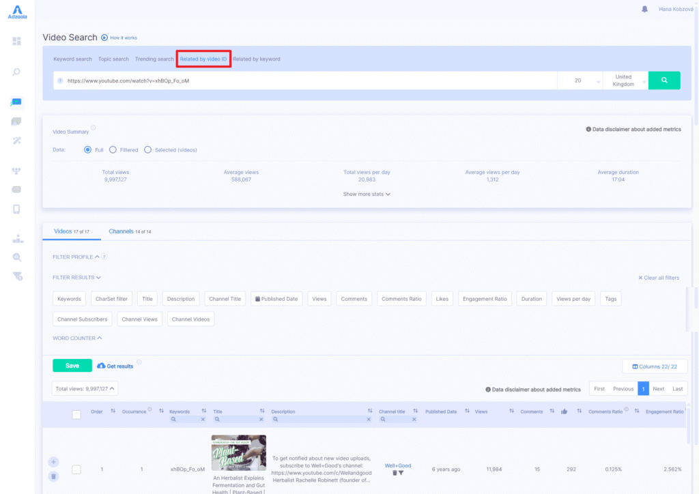Expand Show more stats
Viewport: 699px width, 494px height.
[368, 194]
